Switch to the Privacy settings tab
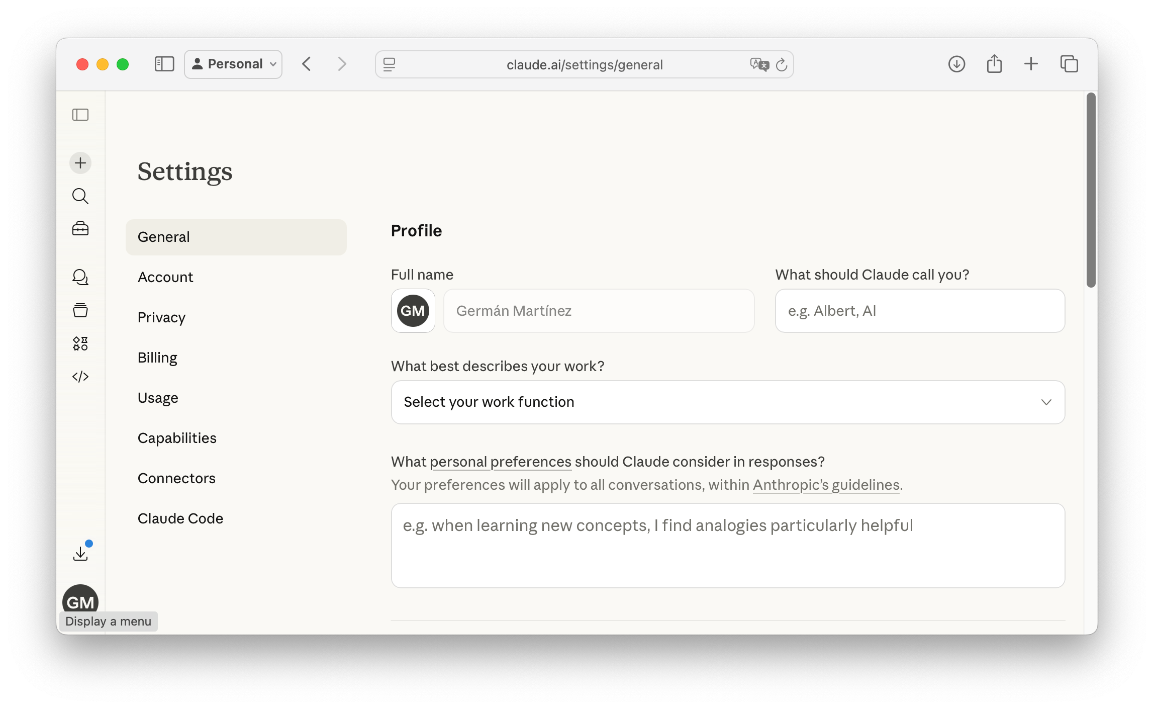Viewport: 1154px width, 709px height. (161, 317)
